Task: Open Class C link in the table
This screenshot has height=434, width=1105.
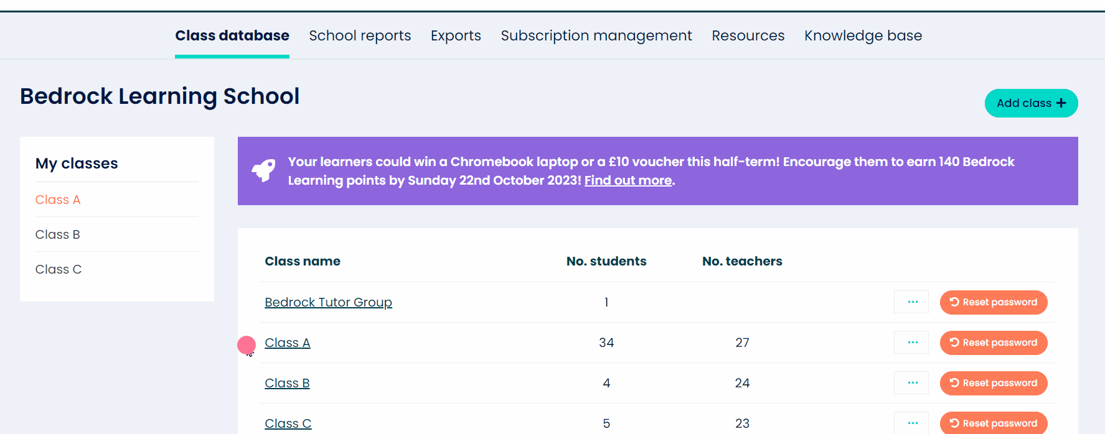Action: tap(288, 423)
